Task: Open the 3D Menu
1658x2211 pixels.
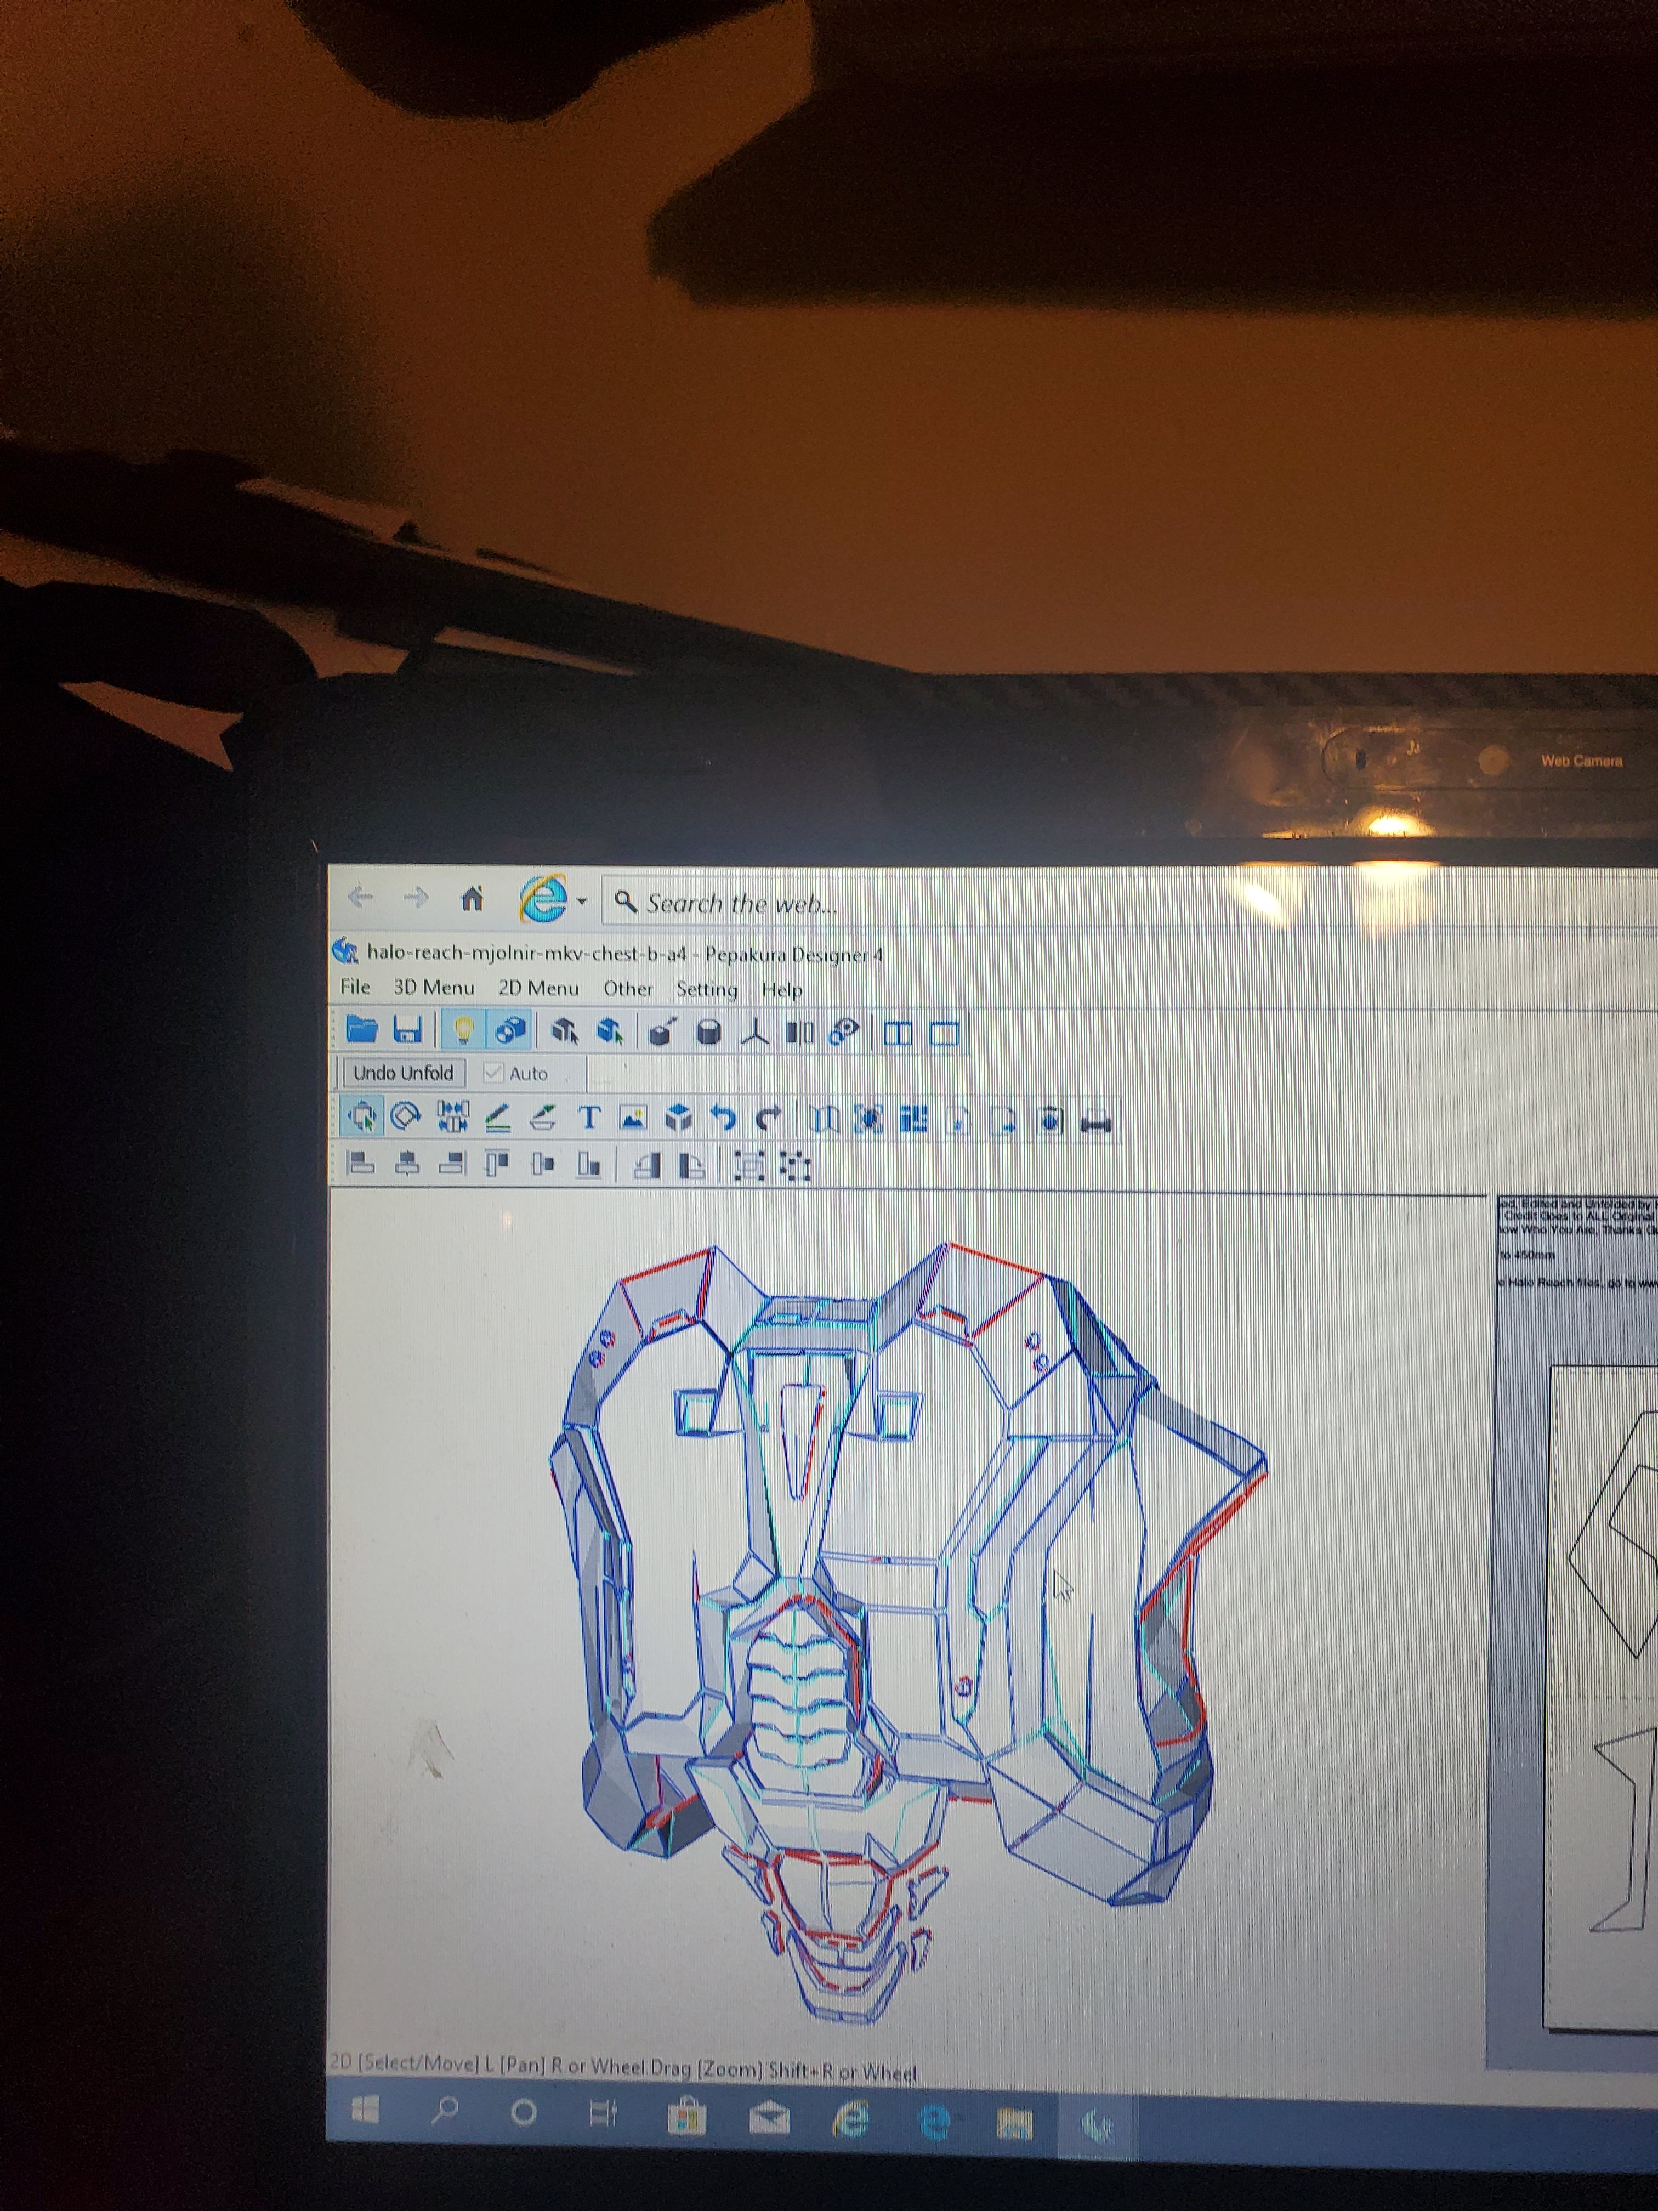Action: 434,988
